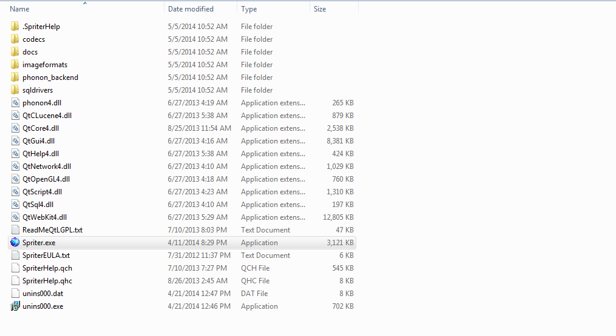Click the QtCore4.dll file icon
The width and height of the screenshot is (616, 336).
tap(15, 128)
